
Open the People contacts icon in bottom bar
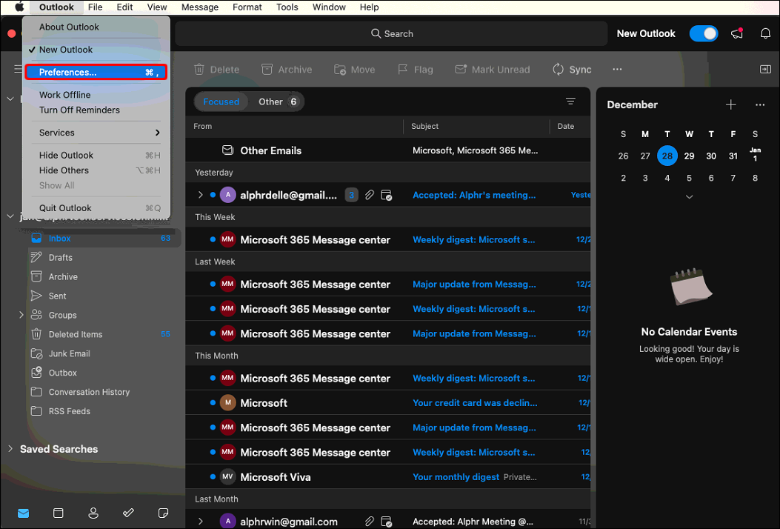point(93,513)
